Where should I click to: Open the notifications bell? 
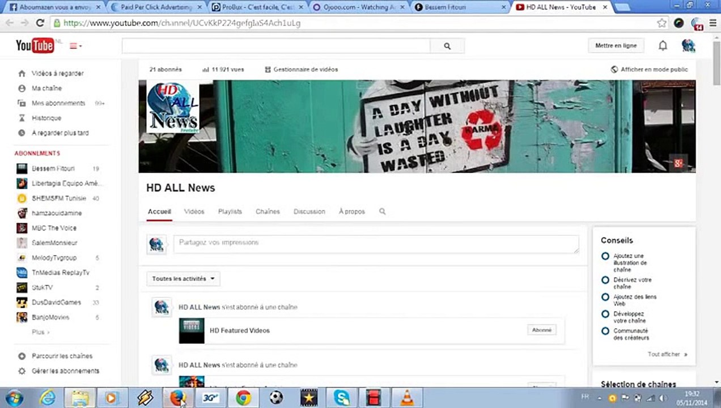[663, 45]
